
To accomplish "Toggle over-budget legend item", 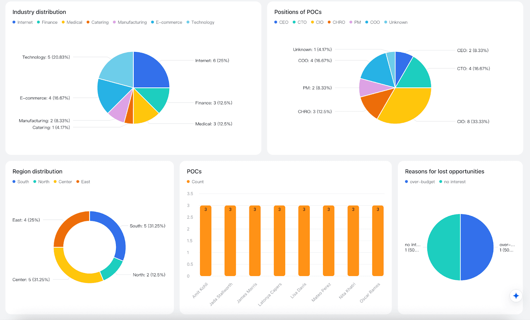I will (420, 182).
